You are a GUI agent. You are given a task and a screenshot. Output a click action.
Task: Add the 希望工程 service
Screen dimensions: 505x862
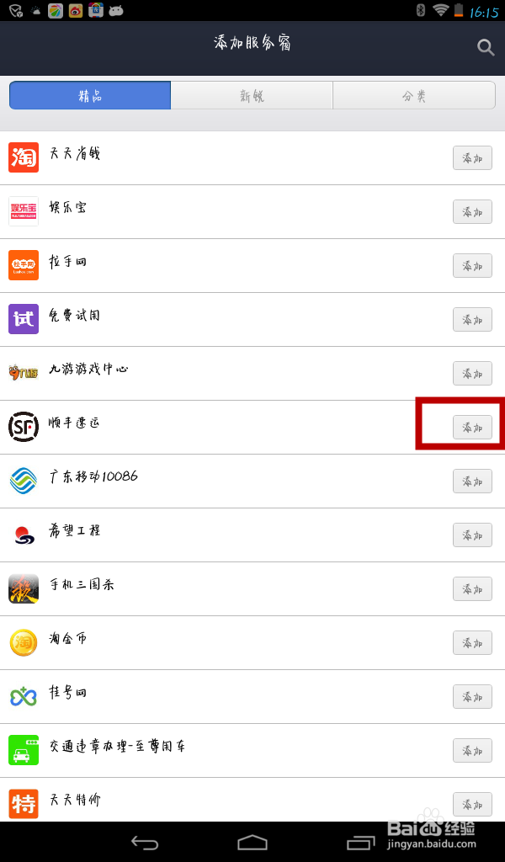coord(472,535)
